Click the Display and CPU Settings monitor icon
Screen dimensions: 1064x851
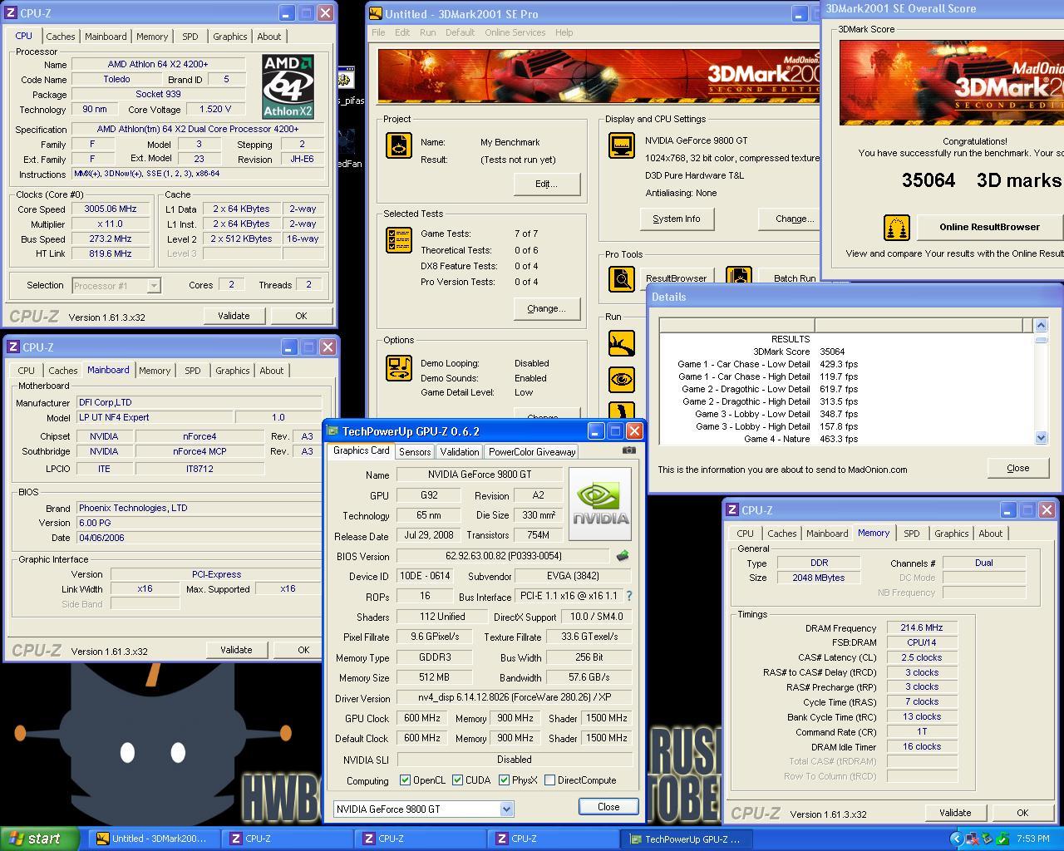pyautogui.click(x=622, y=145)
